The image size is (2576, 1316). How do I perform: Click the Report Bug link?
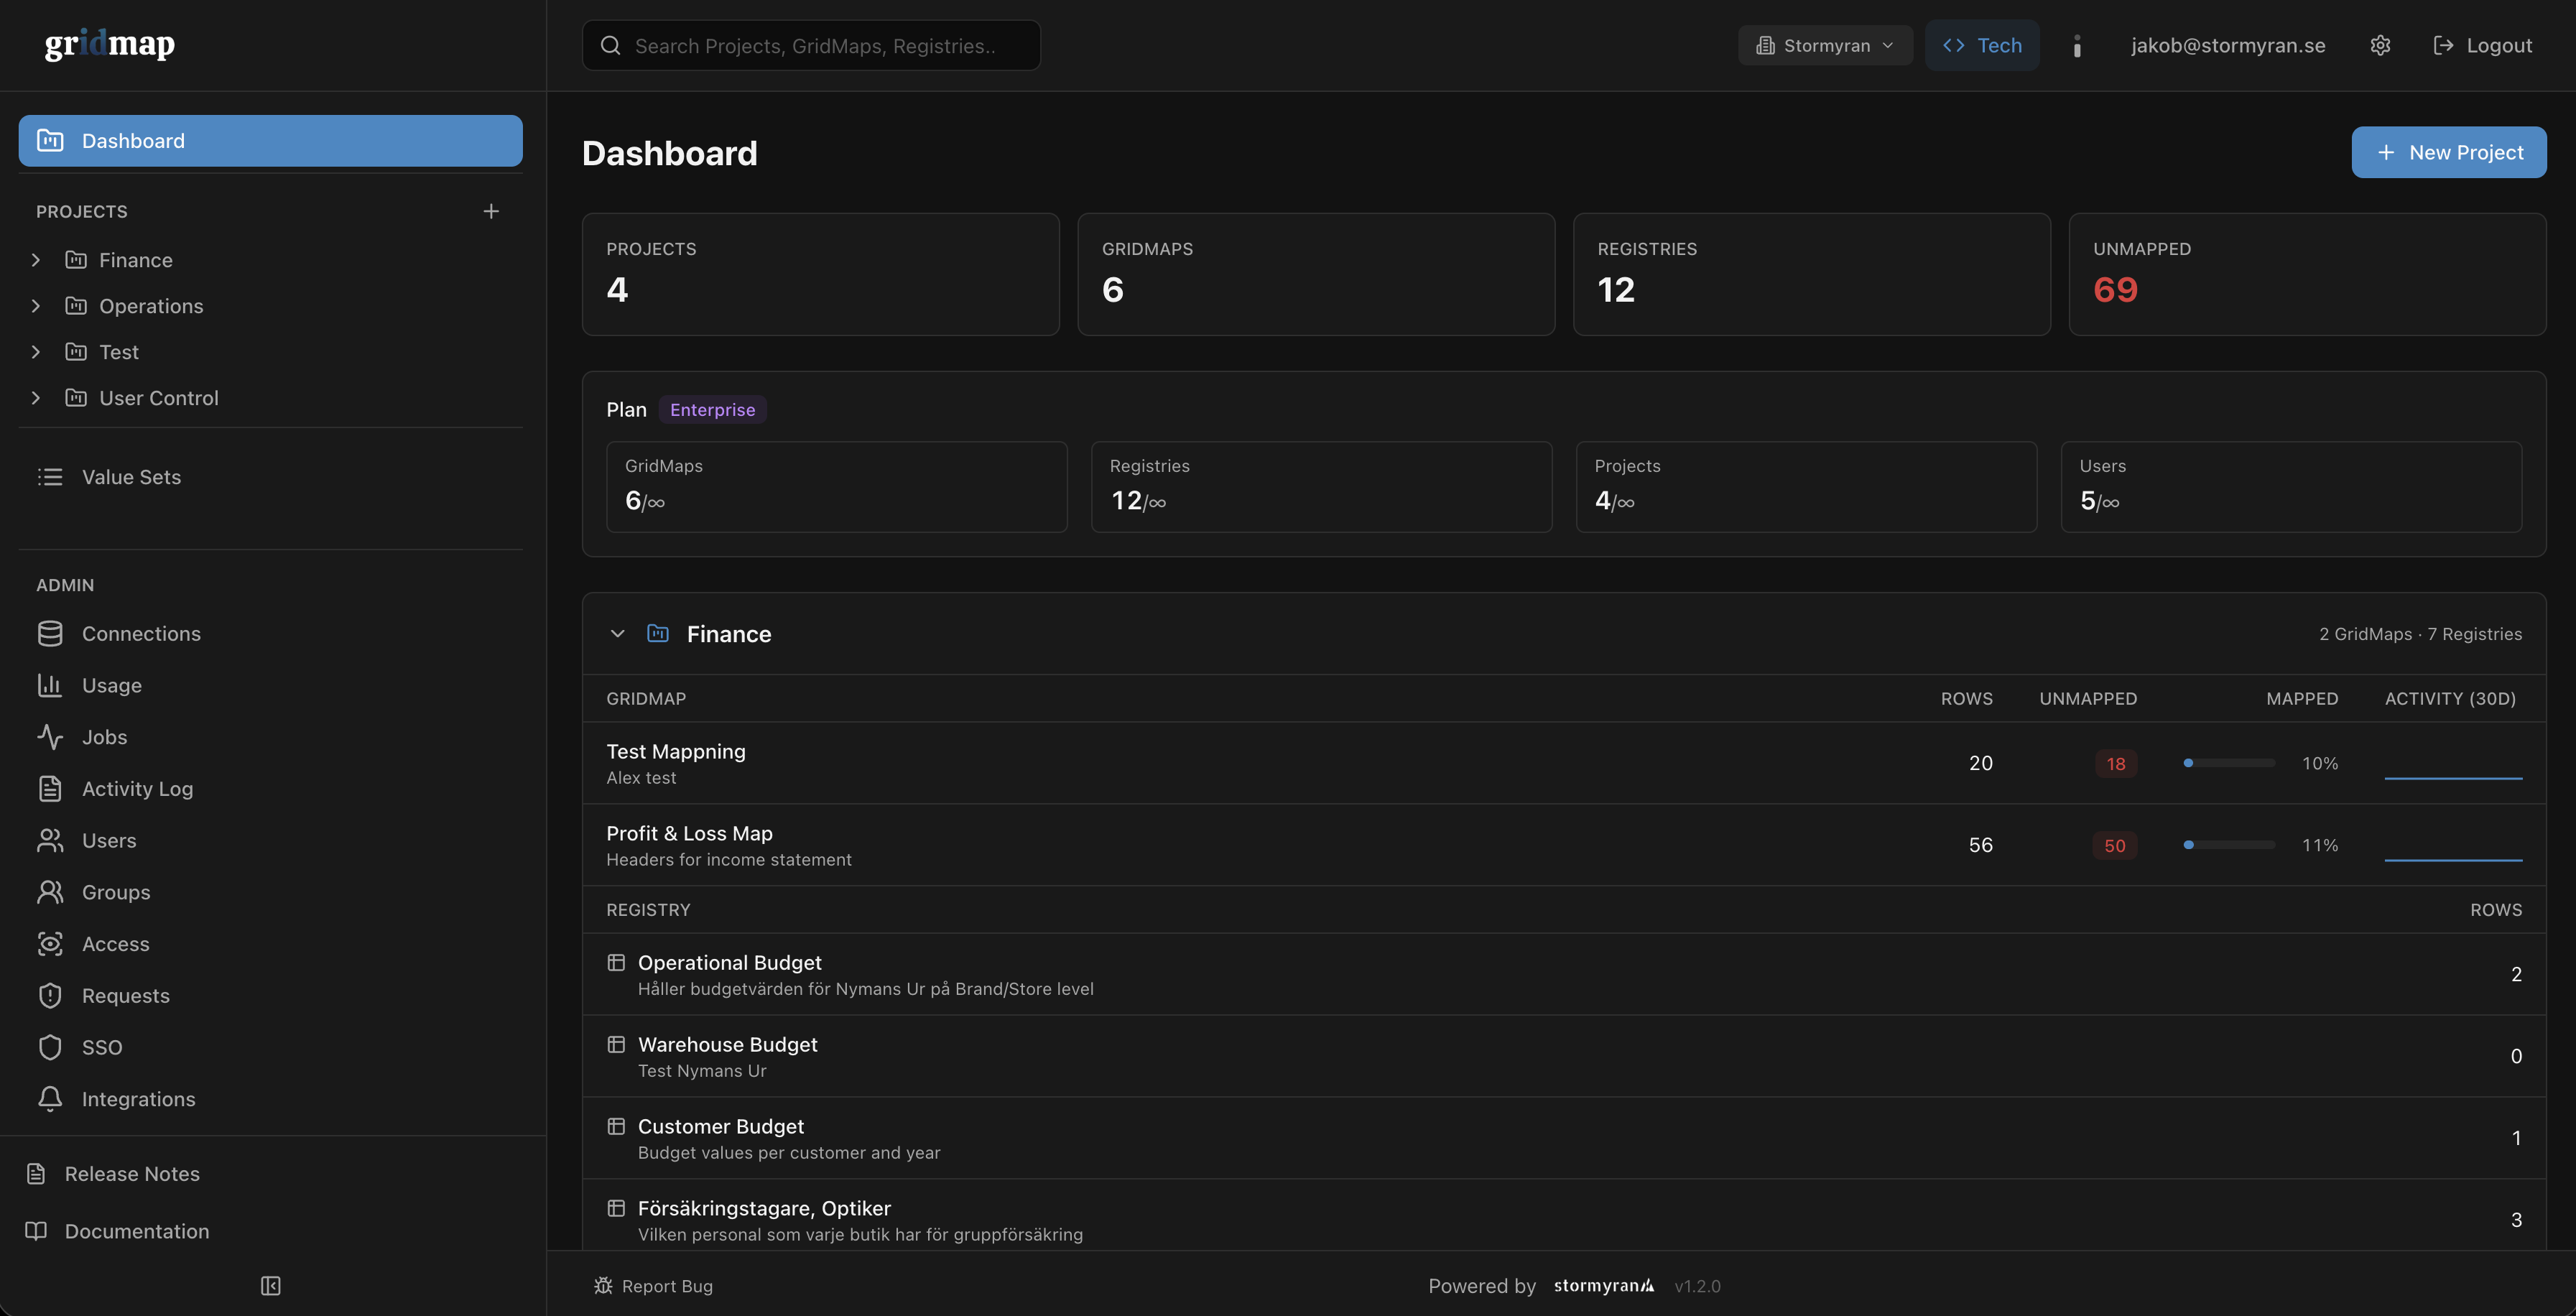click(653, 1286)
